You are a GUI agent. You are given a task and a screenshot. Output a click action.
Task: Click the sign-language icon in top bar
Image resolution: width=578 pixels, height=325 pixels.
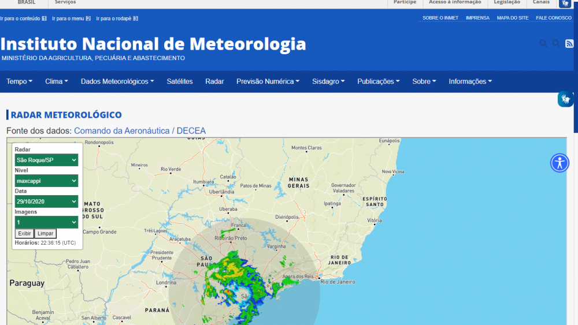click(x=565, y=3)
